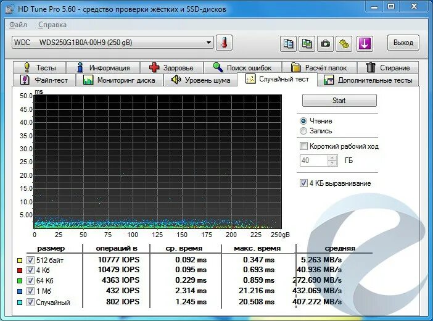Copy text results to clipboard icon
This screenshot has width=433, height=321.
click(288, 44)
